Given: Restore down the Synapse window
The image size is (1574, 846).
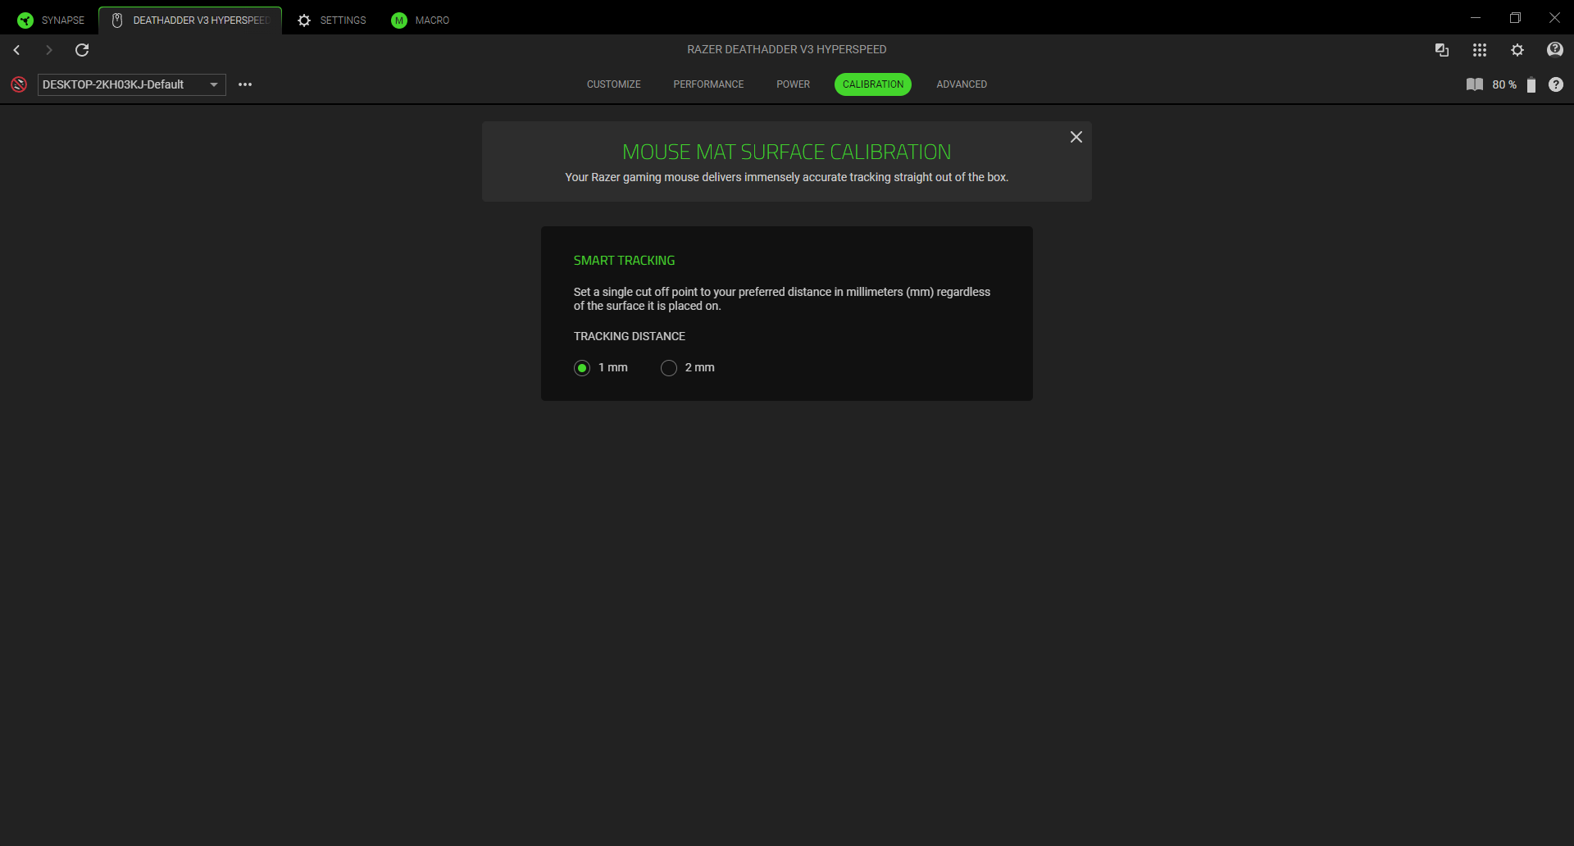Looking at the screenshot, I should tap(1515, 17).
